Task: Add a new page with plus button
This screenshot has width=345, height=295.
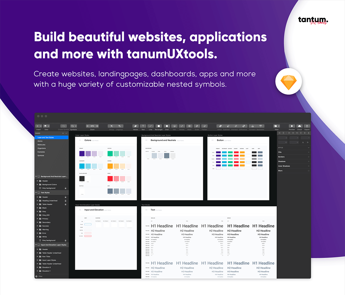Action: [x=62, y=133]
